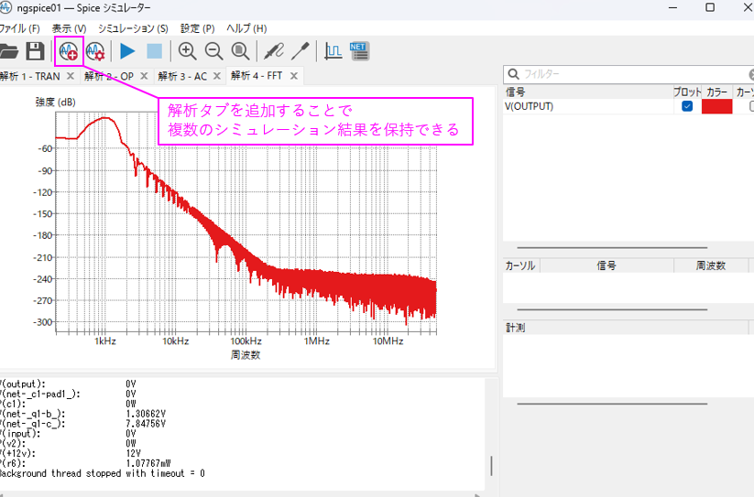Viewport: 754px width, 497px height.
Task: Open workbook via the folder icon
Action: coord(8,51)
